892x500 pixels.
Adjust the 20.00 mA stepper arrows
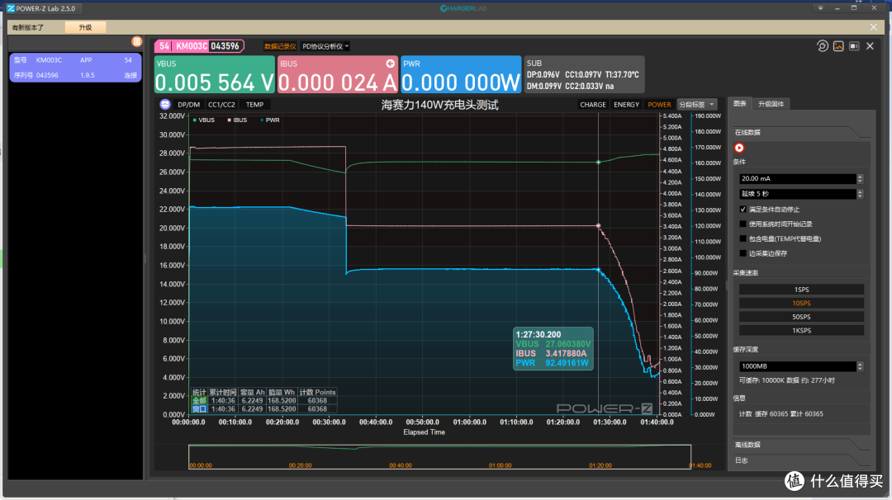click(x=860, y=178)
